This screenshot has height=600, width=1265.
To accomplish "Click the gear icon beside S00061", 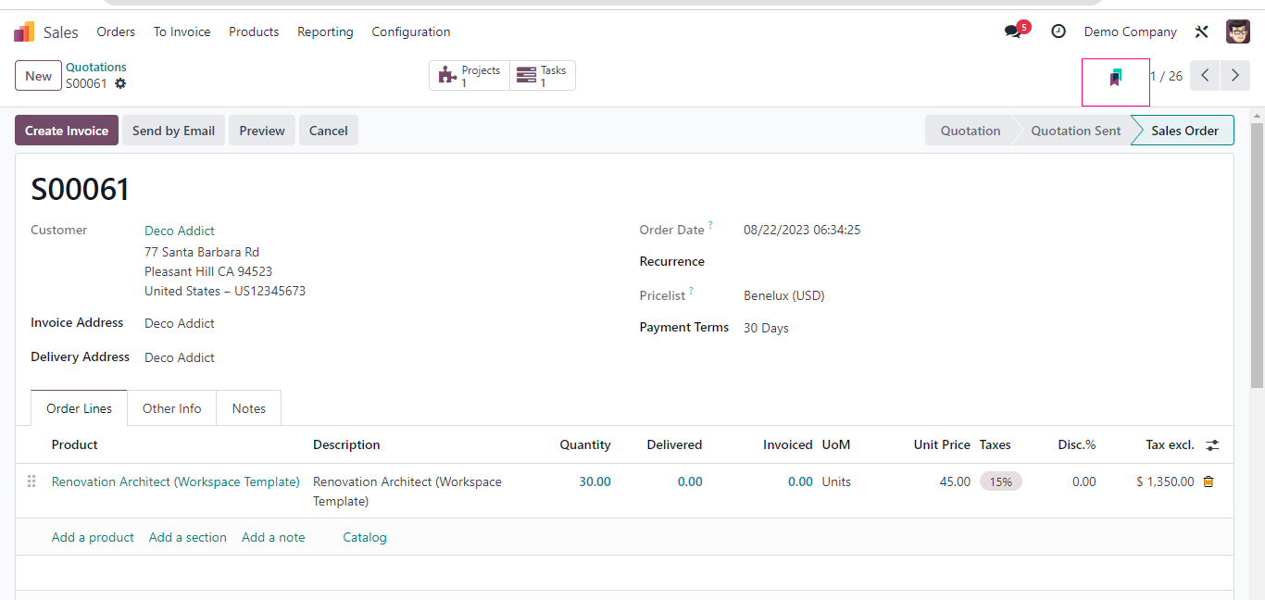I will click(x=120, y=83).
